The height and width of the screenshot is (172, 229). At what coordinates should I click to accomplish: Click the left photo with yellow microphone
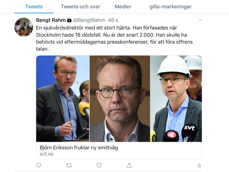tap(63, 99)
